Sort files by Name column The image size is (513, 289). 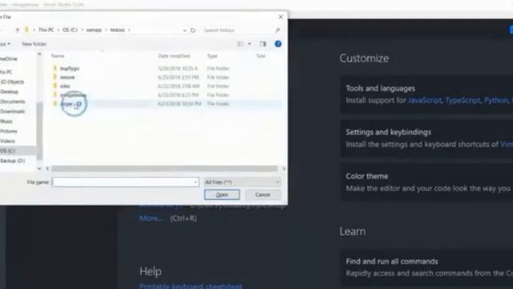58,56
